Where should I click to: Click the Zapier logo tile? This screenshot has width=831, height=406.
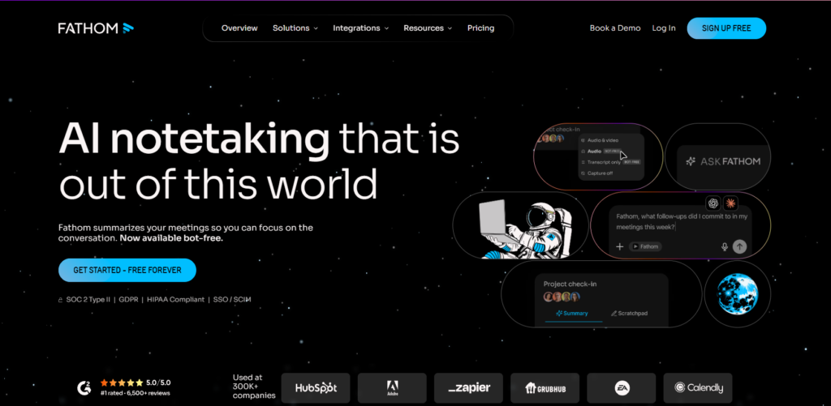tap(468, 388)
